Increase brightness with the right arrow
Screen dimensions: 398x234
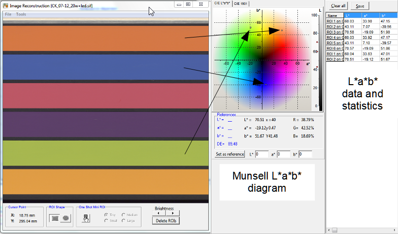(x=172, y=213)
